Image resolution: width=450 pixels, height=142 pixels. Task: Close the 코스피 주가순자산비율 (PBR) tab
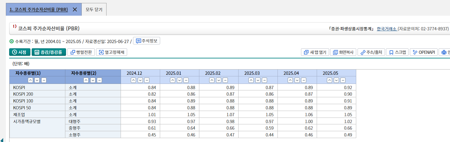pyautogui.click(x=75, y=9)
